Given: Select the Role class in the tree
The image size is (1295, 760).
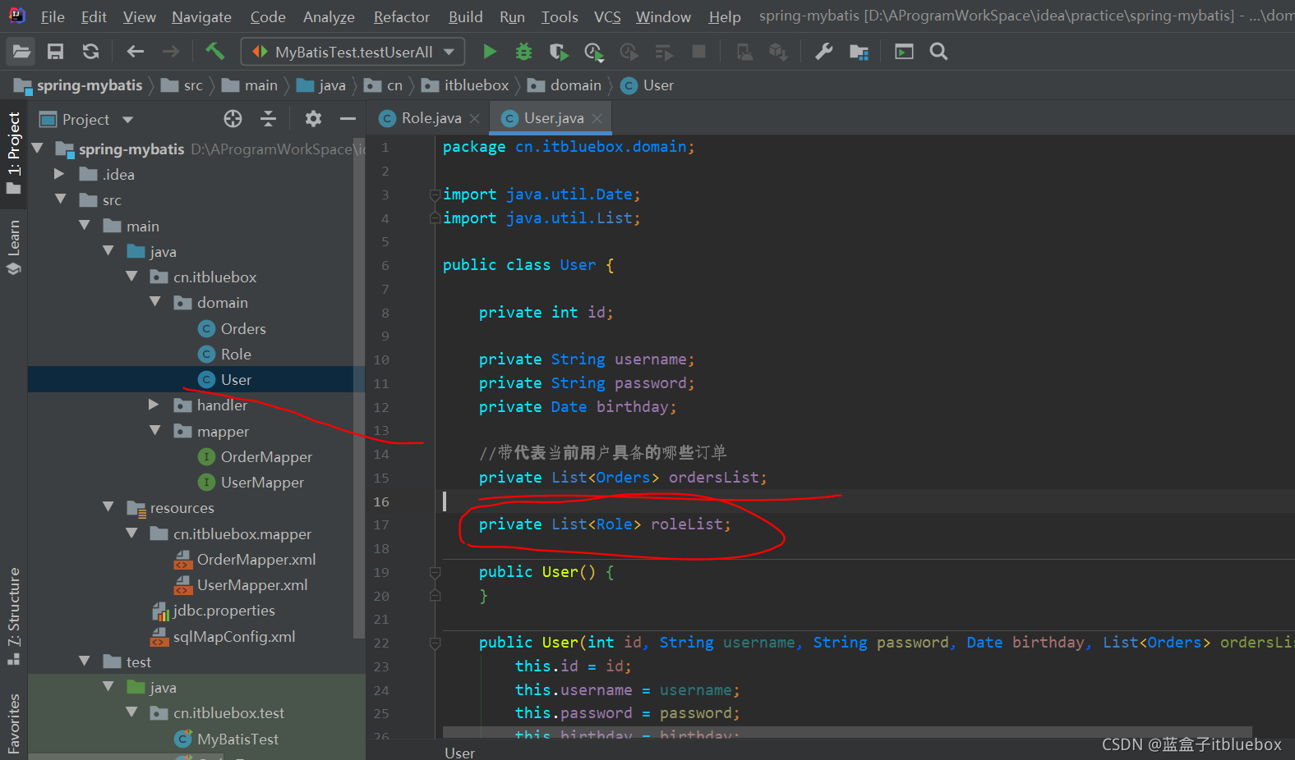Looking at the screenshot, I should [x=236, y=354].
